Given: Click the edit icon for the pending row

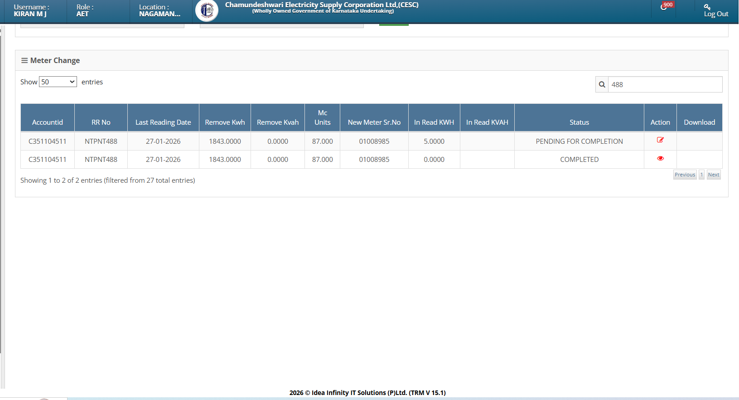Looking at the screenshot, I should click(x=660, y=140).
